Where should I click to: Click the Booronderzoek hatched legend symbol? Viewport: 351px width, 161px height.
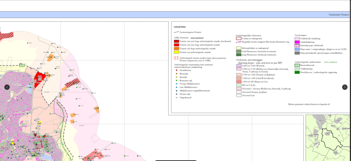pyautogui.click(x=298, y=65)
